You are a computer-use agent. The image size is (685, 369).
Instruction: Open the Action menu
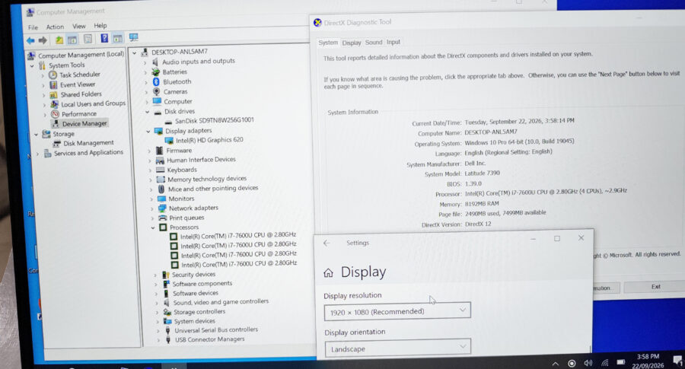point(55,27)
